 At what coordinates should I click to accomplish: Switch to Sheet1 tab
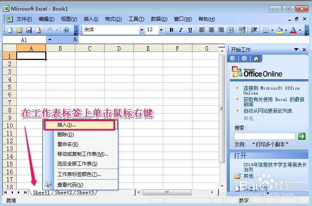pyautogui.click(x=41, y=193)
